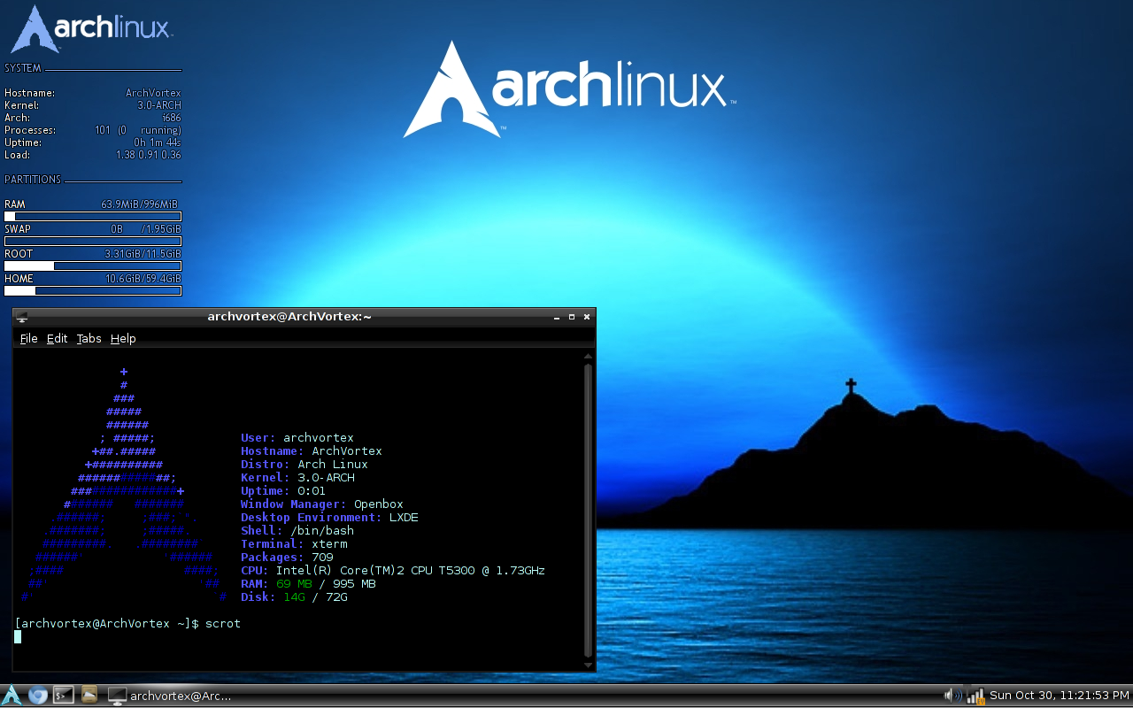Screen dimensions: 1133x708
Task: Click the RAM usage bar in Conky
Action: [93, 215]
